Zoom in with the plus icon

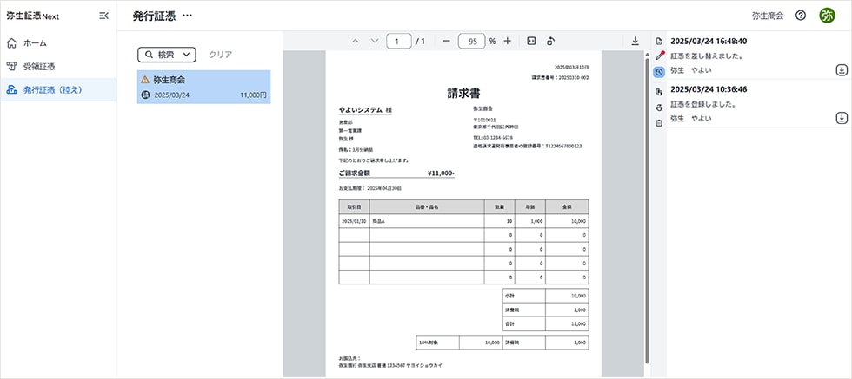tap(507, 41)
